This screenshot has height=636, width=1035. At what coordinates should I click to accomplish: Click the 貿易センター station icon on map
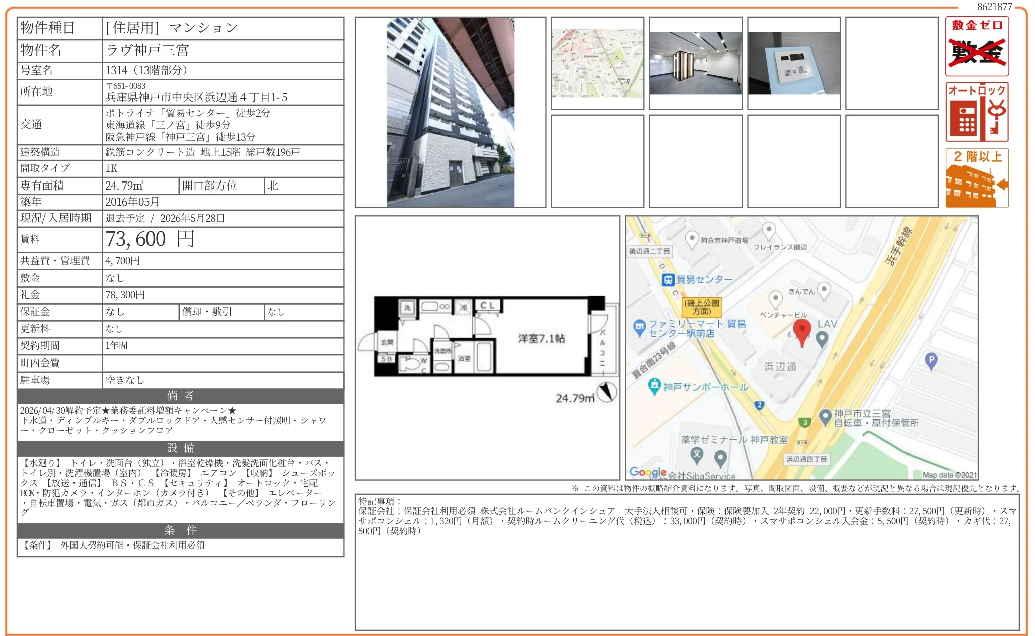click(x=668, y=280)
